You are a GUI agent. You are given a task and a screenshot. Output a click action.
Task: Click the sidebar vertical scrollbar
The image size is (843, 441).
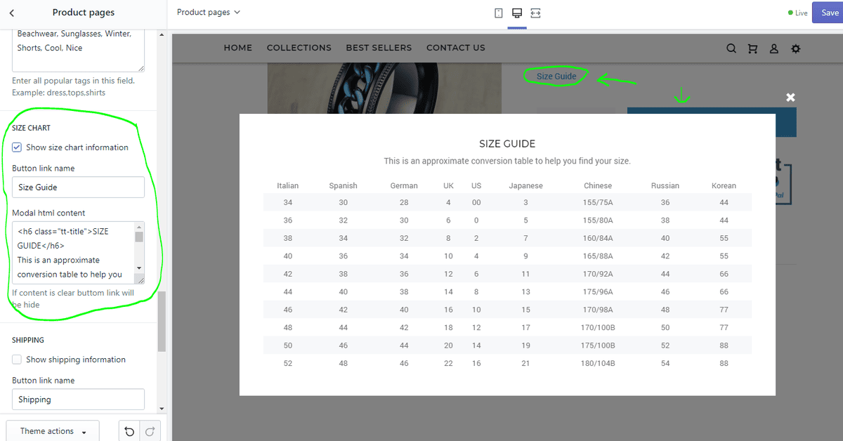pyautogui.click(x=162, y=321)
